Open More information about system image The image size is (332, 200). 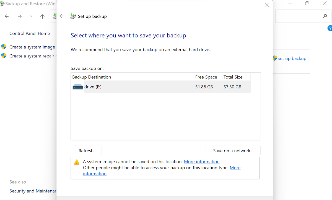tap(201, 162)
